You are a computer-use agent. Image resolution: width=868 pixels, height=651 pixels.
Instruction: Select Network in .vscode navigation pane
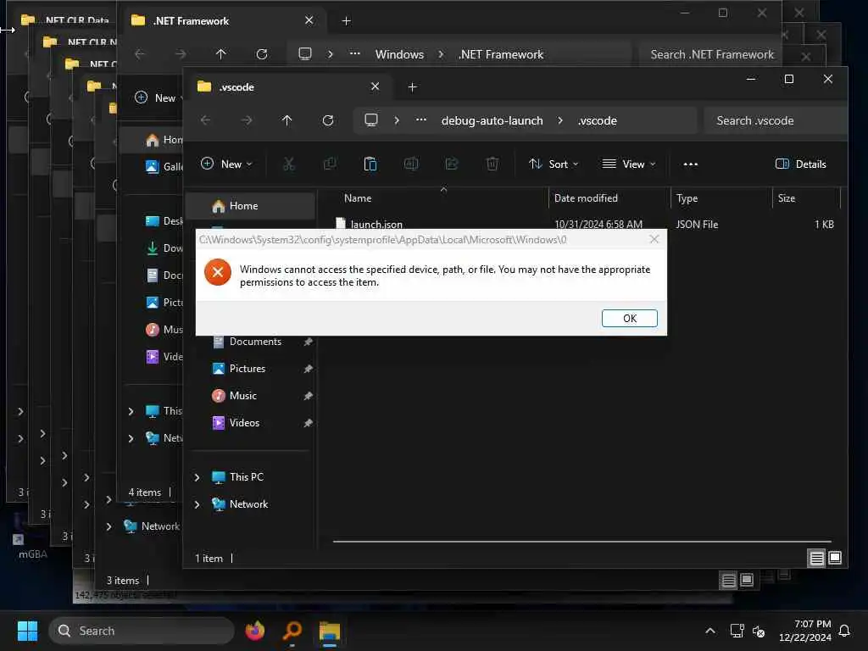coord(248,504)
